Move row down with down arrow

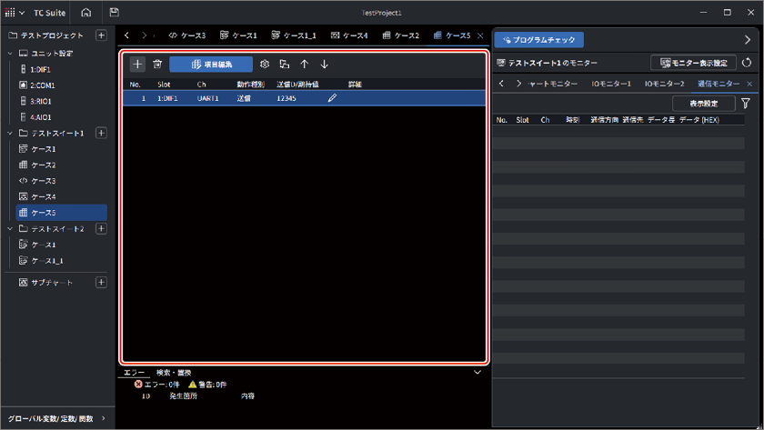(x=324, y=64)
